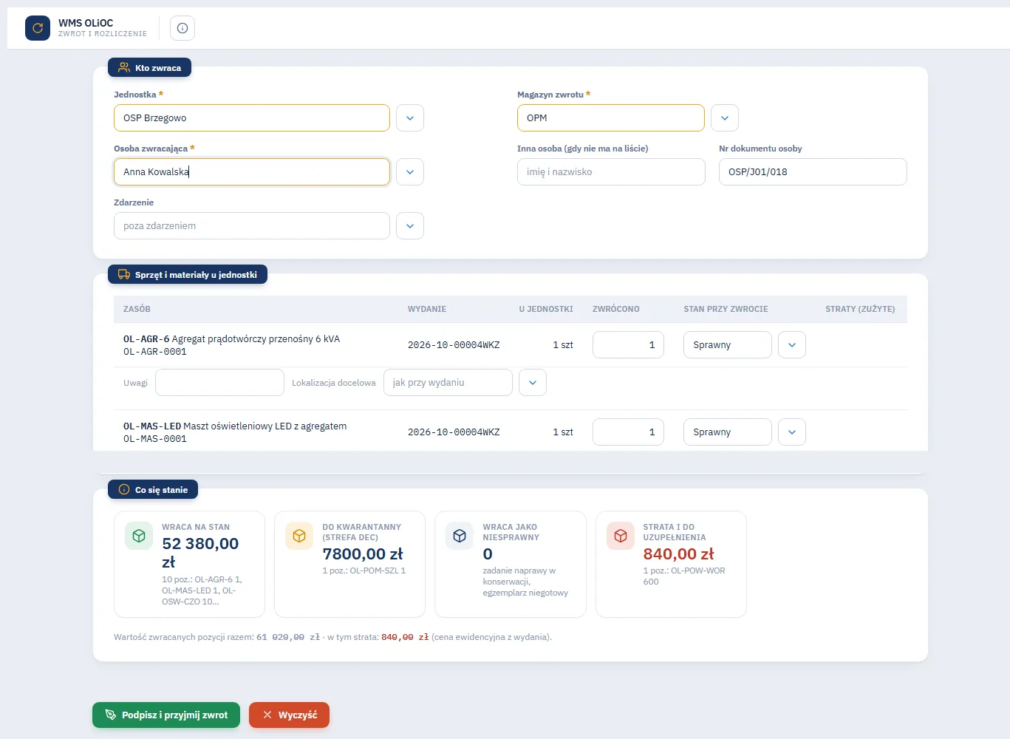Click the STRATY (ZUŻYTE) column header
1010x739 pixels.
pyautogui.click(x=860, y=309)
